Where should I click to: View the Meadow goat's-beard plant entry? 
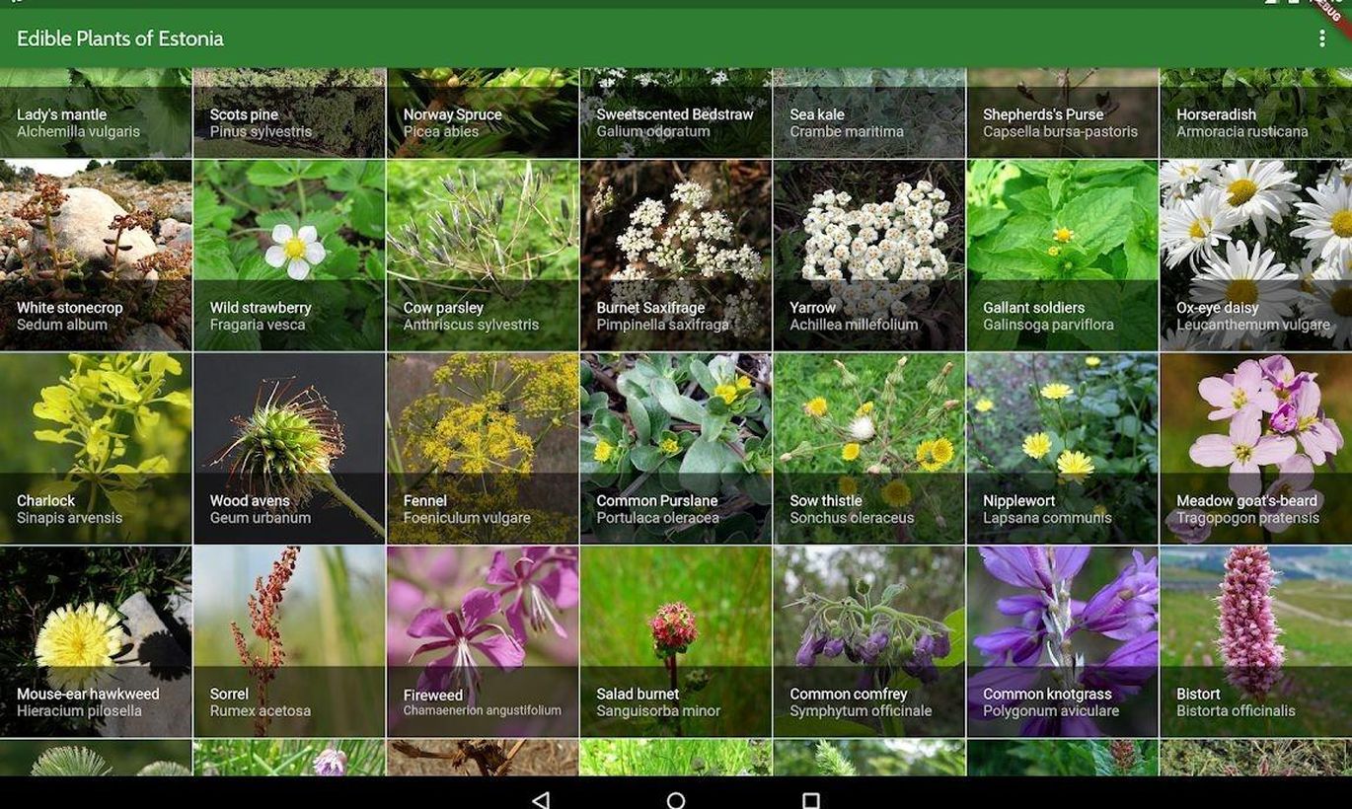coord(1256,449)
